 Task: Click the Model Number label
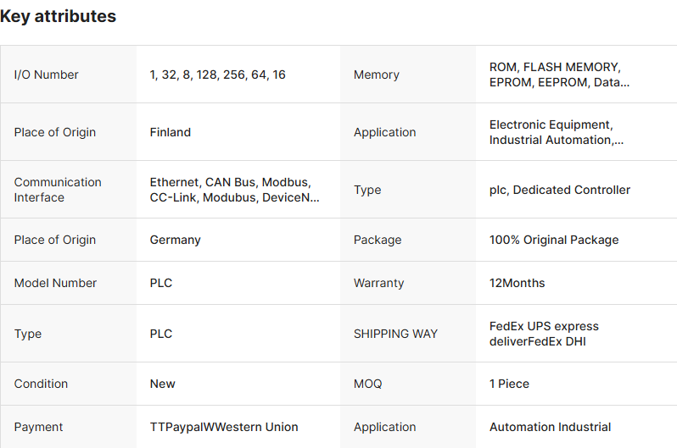tap(56, 283)
